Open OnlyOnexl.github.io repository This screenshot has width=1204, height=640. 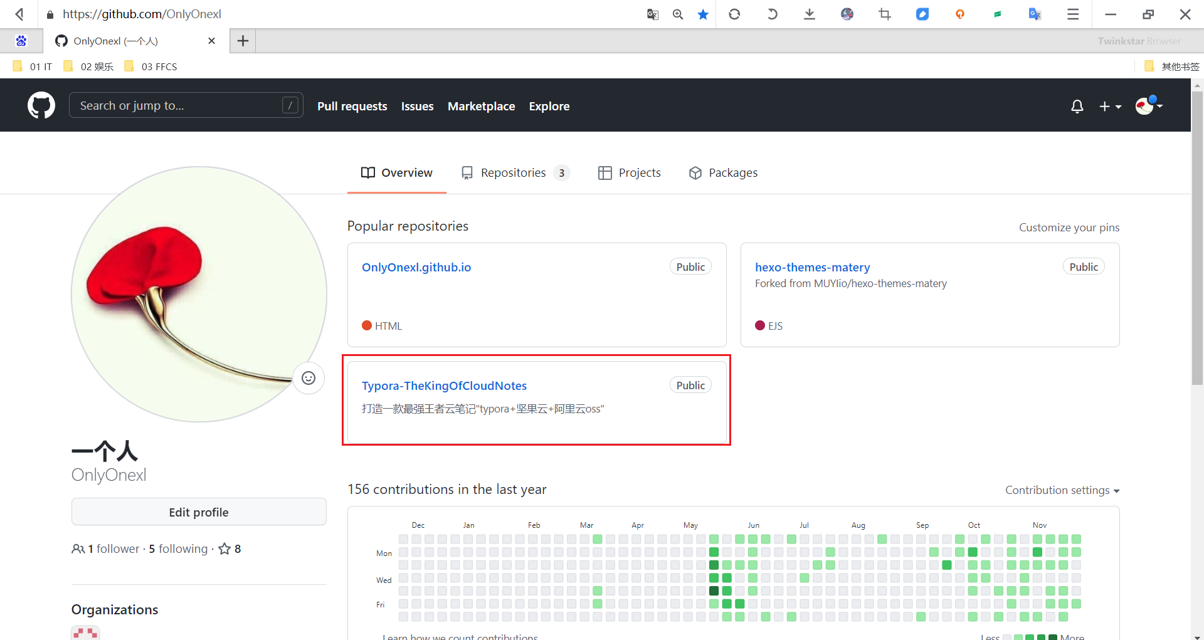pyautogui.click(x=416, y=267)
